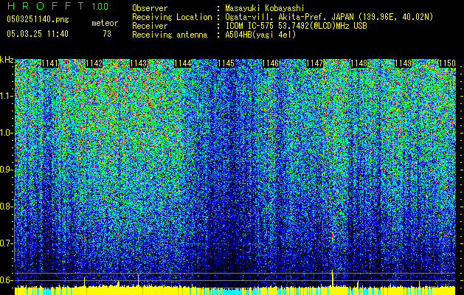Click the "Receiving antenna" field label
Screen dimensions: 464x295
click(x=170, y=35)
